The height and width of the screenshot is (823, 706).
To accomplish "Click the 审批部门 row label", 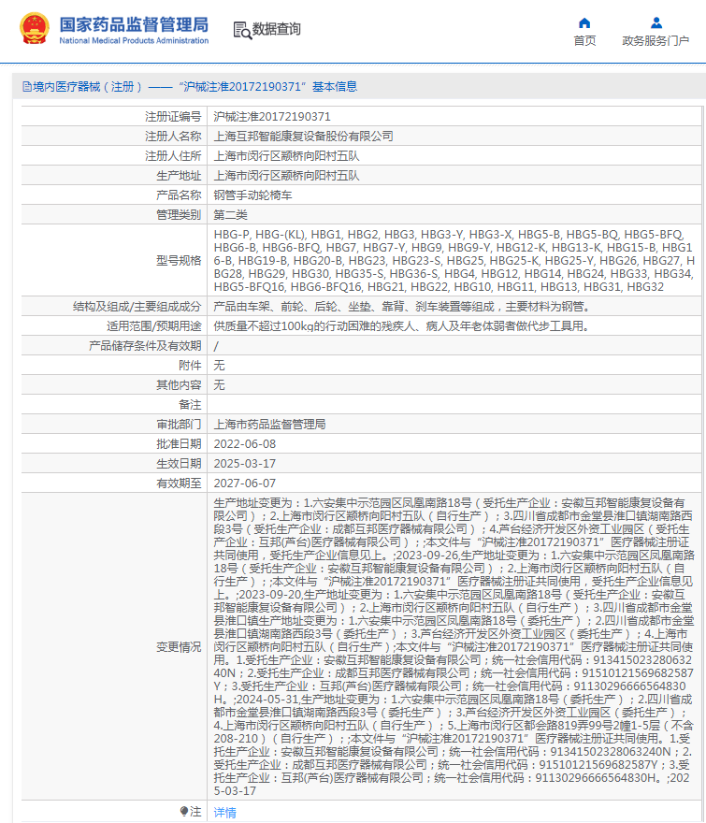I will click(x=179, y=425).
